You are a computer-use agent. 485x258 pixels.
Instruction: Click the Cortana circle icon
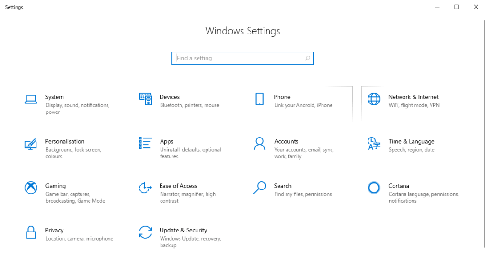tap(374, 188)
